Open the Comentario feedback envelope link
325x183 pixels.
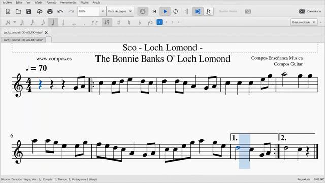[x=310, y=11]
